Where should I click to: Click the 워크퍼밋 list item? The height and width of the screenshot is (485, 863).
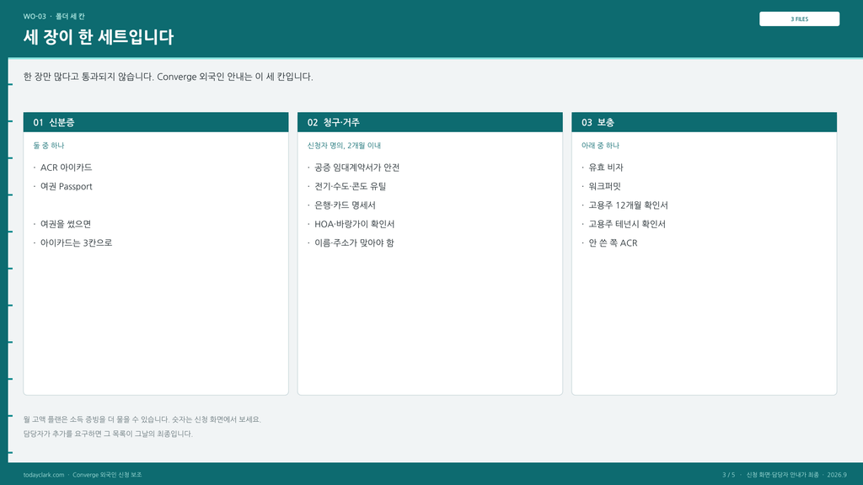coord(604,186)
